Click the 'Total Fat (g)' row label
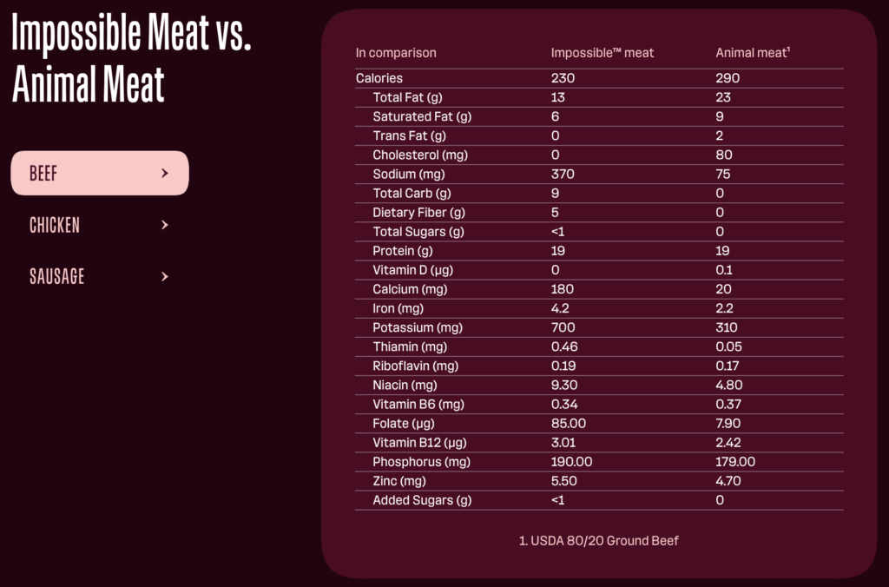The height and width of the screenshot is (587, 889). tap(408, 97)
